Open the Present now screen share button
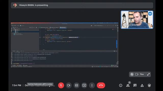The image size is (163, 91). click(84, 85)
